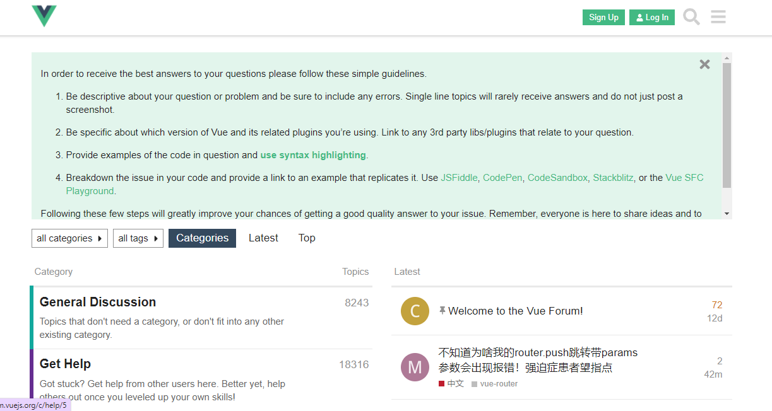Viewport: 772px width, 411px height.
Task: Switch to the Top tab
Action: pos(307,238)
